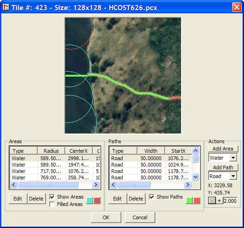
Task: Enable the Filled Areas checkbox
Action: (52, 204)
